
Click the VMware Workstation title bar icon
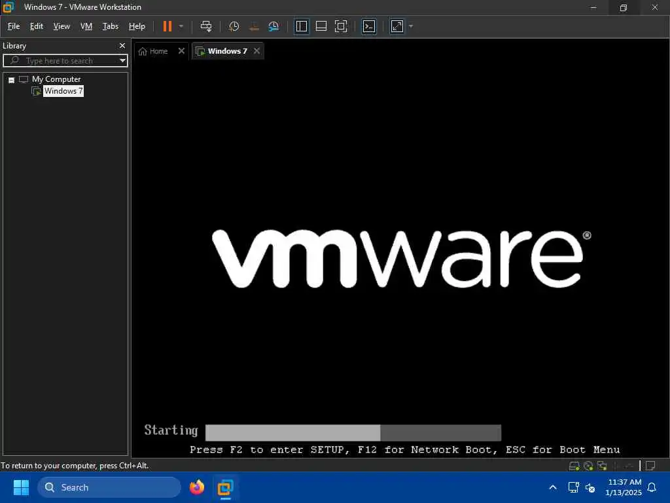pos(8,7)
